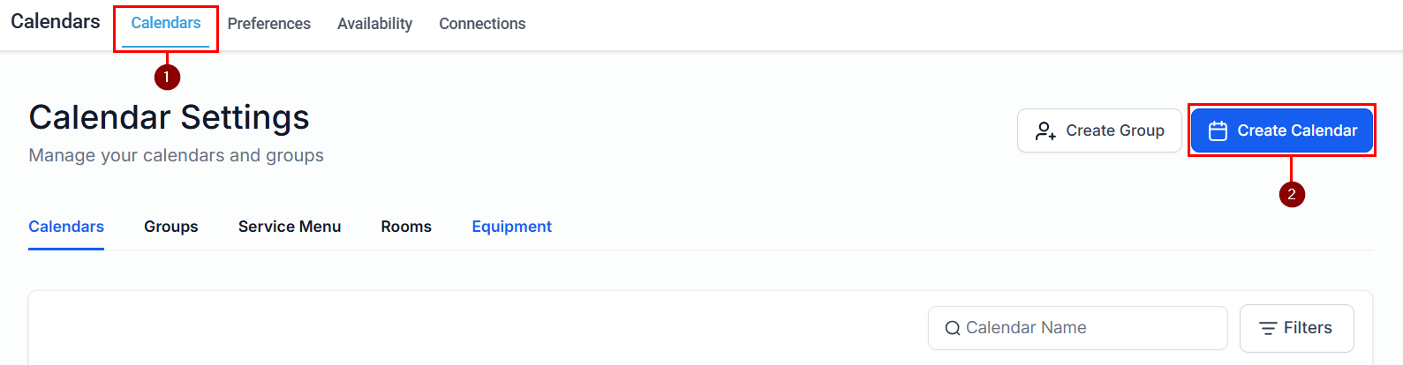Screen dimensions: 1403x365
Task: Show the Rooms sub-tab
Action: [x=406, y=227]
